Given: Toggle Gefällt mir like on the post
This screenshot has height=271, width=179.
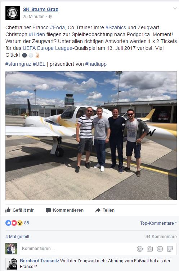Looking at the screenshot, I should tap(19, 210).
